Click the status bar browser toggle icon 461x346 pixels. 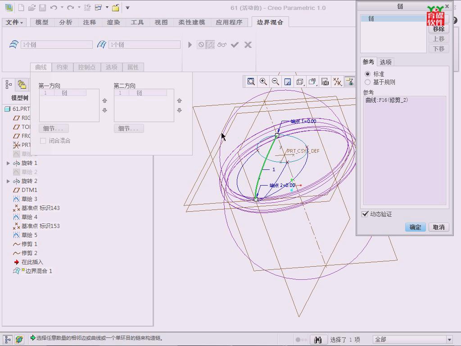[19, 339]
